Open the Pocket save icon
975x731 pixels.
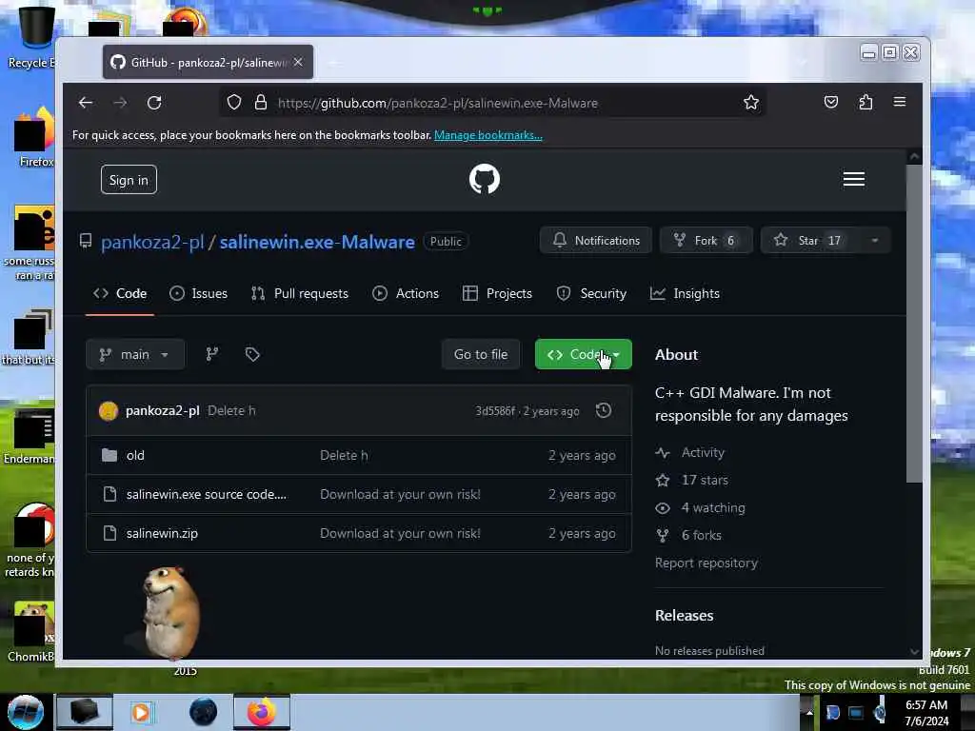(830, 102)
